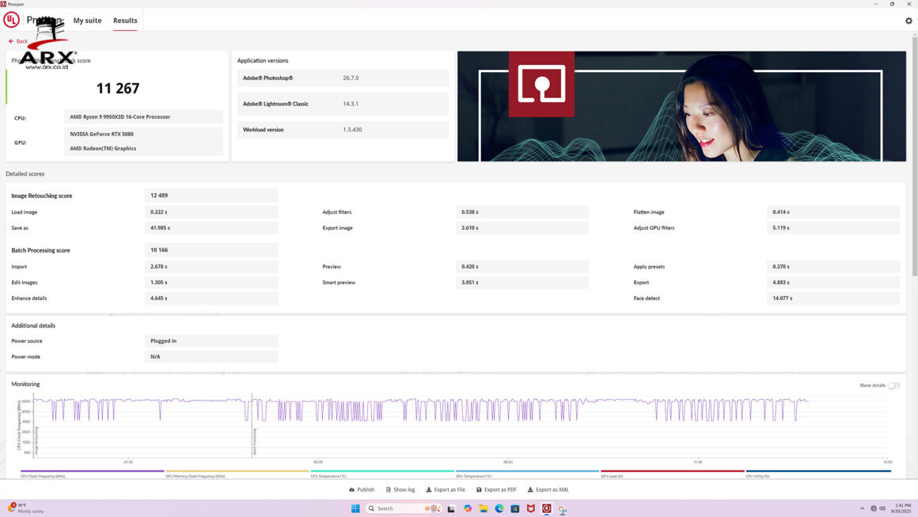
Task: Open the volume icon in the system tray
Action: pyautogui.click(x=882, y=508)
